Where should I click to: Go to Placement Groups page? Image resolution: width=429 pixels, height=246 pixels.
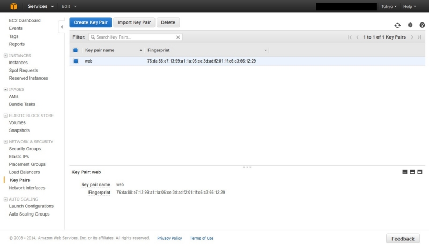tap(27, 164)
